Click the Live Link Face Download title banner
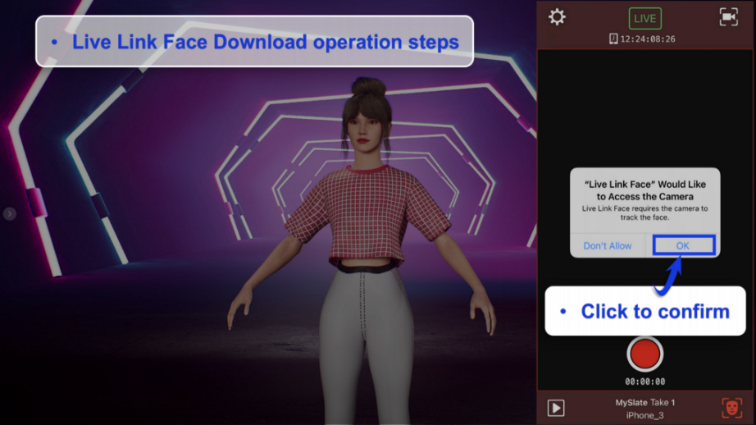Screen dimensions: 756x425 (x=254, y=42)
